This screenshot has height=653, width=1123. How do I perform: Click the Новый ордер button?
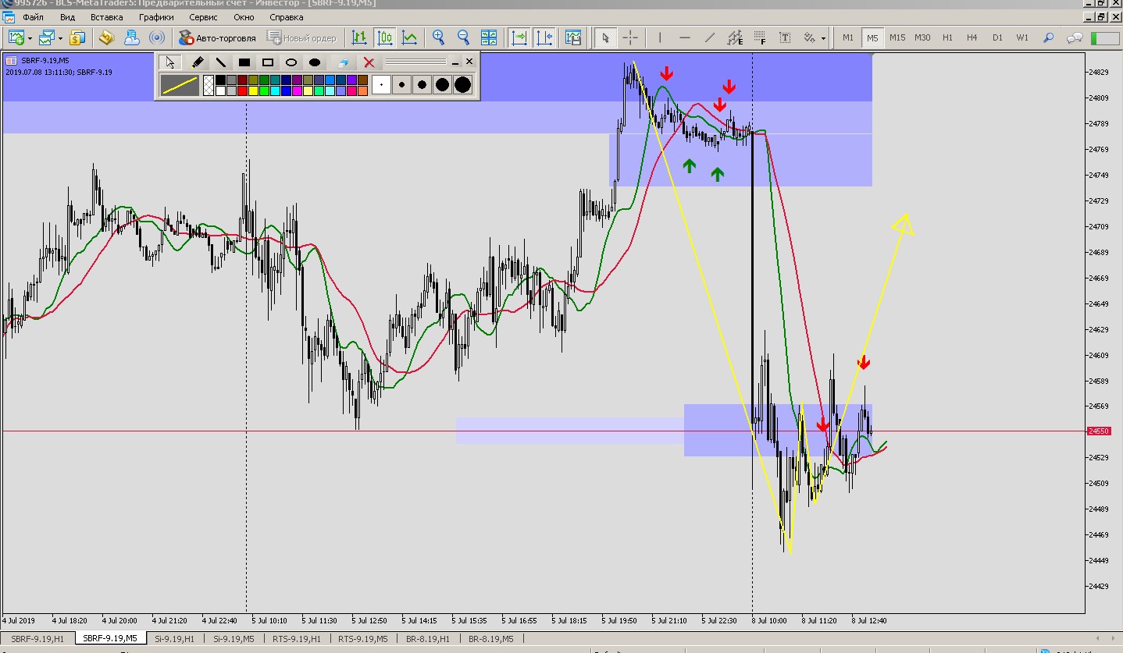[301, 37]
